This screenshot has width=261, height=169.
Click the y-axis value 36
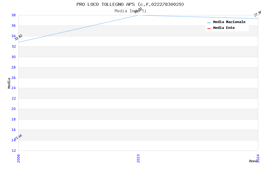click(x=14, y=26)
